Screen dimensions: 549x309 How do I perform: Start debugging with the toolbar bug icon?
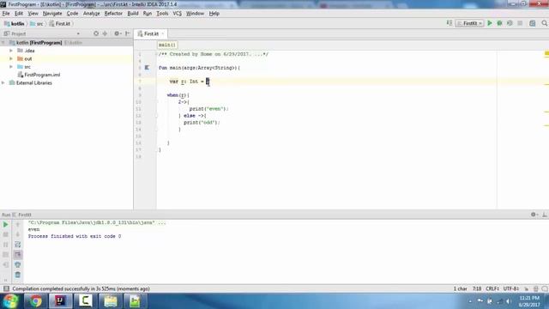[x=499, y=23]
